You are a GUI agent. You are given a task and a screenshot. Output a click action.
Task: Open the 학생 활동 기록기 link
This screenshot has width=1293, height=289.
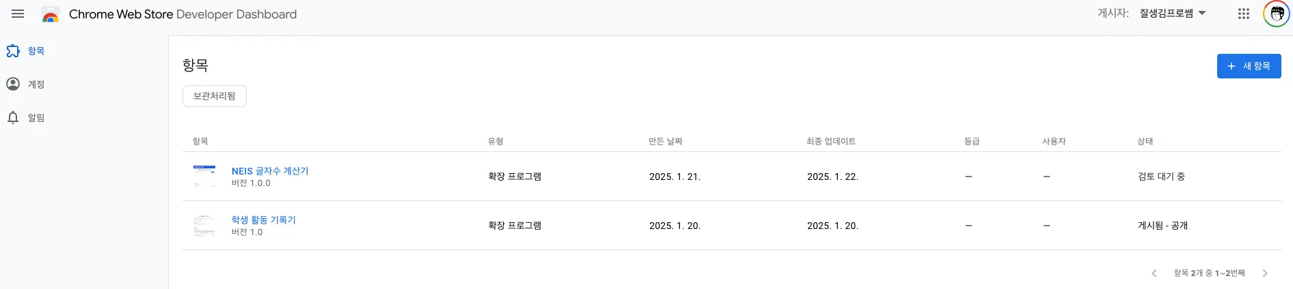(263, 220)
